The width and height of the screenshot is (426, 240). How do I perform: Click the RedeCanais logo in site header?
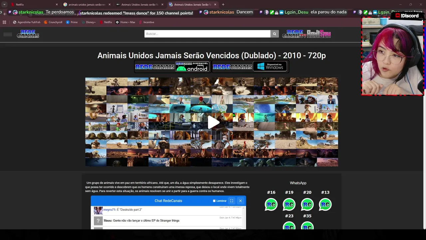click(28, 34)
